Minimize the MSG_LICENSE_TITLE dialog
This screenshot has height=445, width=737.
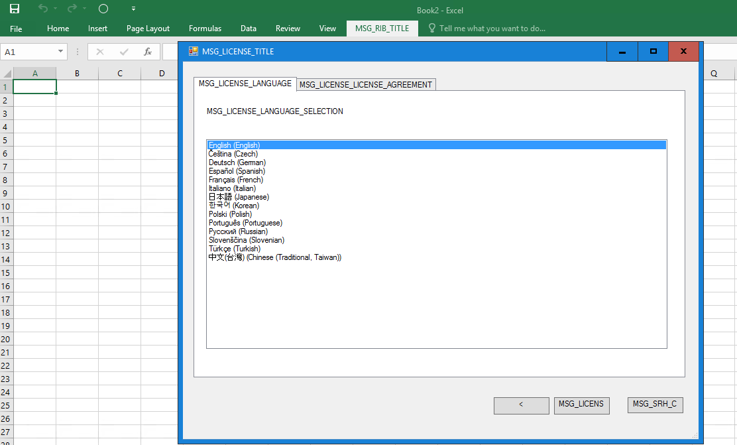pyautogui.click(x=622, y=51)
